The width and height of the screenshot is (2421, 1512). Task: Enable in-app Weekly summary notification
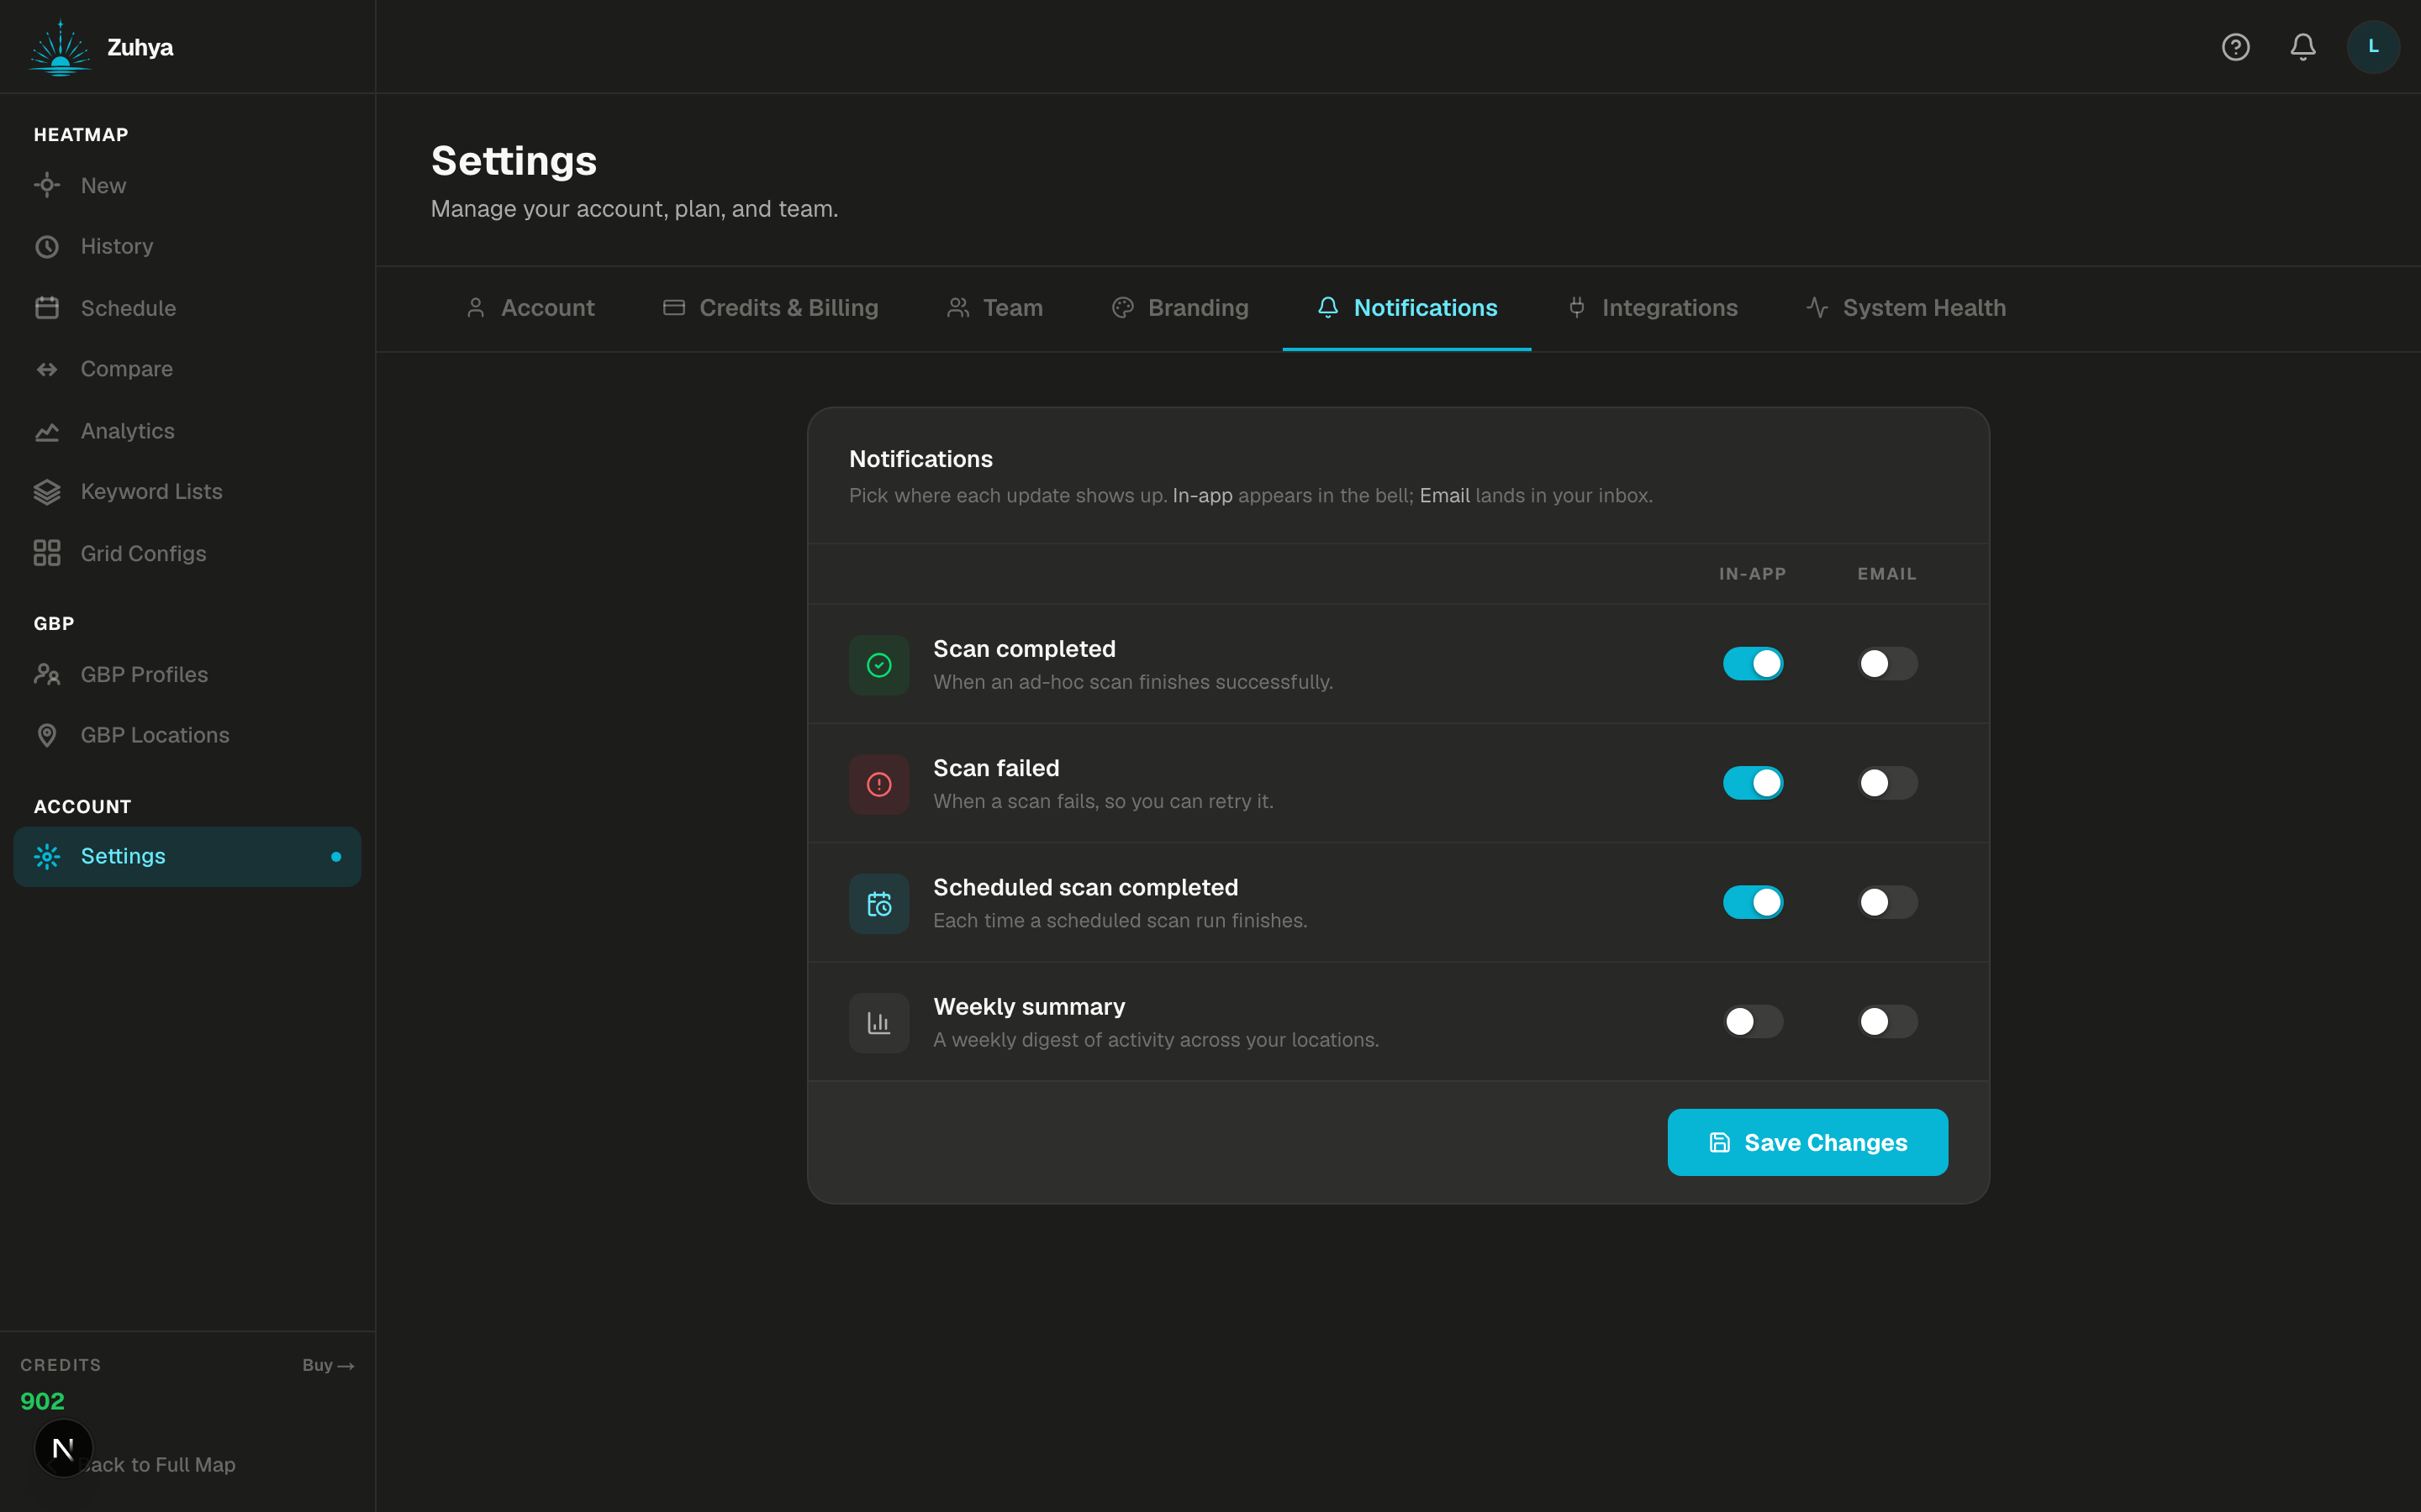click(x=1753, y=1022)
